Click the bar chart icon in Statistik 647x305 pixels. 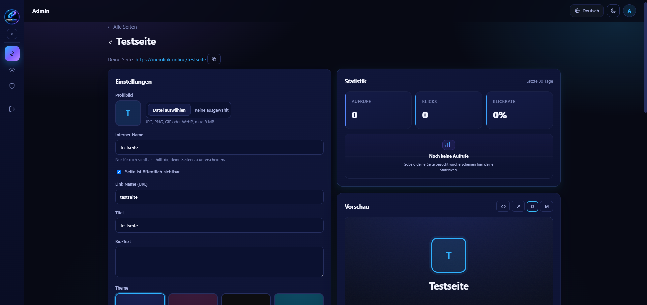click(x=449, y=145)
